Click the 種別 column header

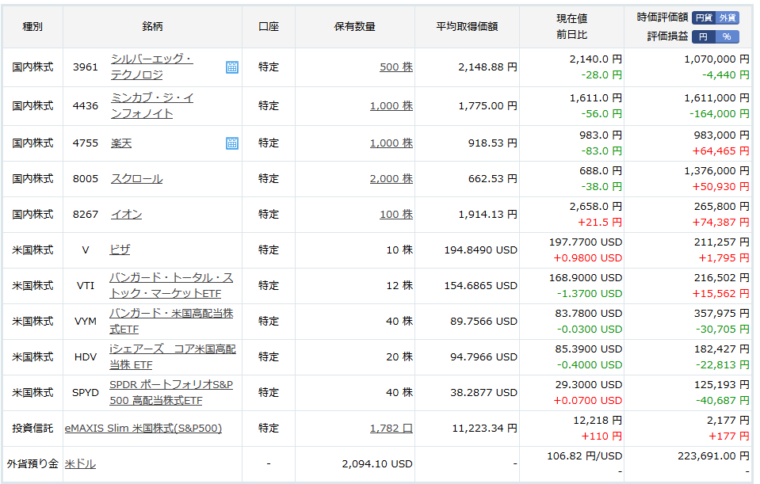click(x=32, y=27)
